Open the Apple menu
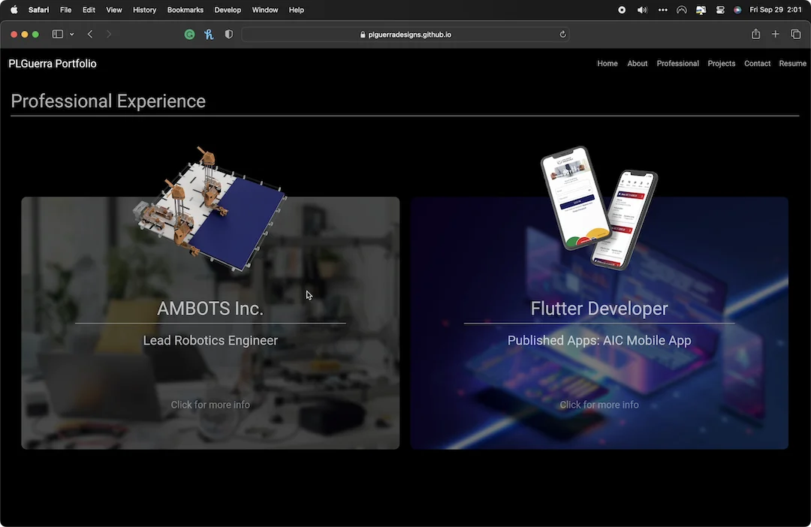This screenshot has width=811, height=527. coord(14,10)
